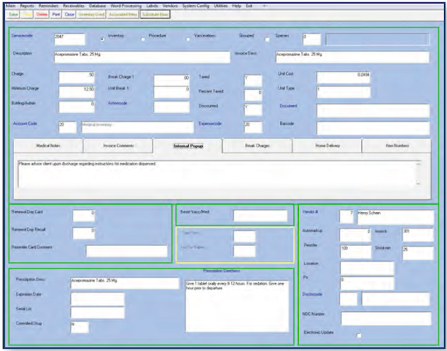This screenshot has height=351, width=447.
Task: Click the NDC Number input field
Action: tap(386, 318)
